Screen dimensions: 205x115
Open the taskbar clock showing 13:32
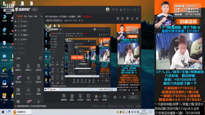143,112
